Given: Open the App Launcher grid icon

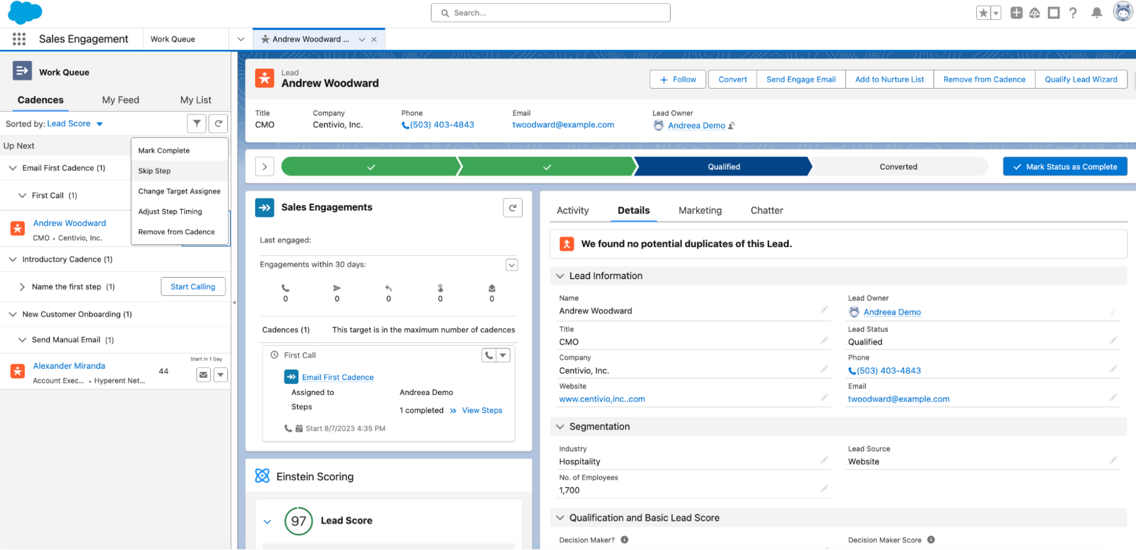Looking at the screenshot, I should (x=19, y=39).
